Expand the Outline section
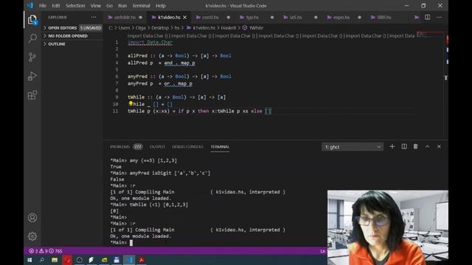This screenshot has height=265, width=472. [72, 44]
